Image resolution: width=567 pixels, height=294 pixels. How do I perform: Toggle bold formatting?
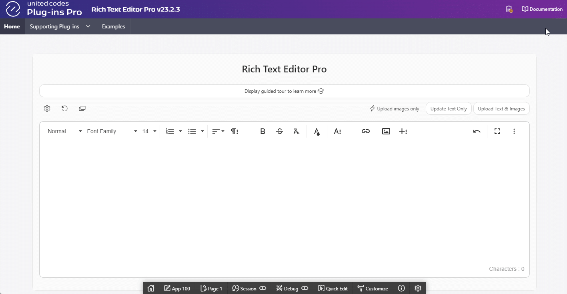coord(262,131)
